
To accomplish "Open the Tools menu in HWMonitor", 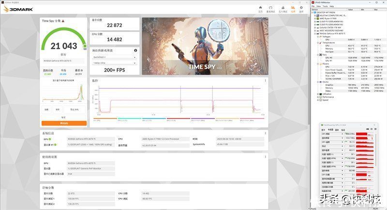I will [x=325, y=6].
